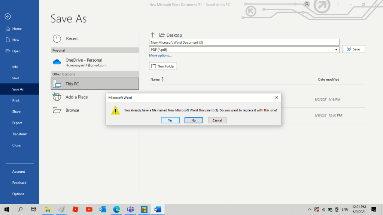Screen dimensions: 383x215
Task: Open the Export menu item
Action: coord(17,123)
